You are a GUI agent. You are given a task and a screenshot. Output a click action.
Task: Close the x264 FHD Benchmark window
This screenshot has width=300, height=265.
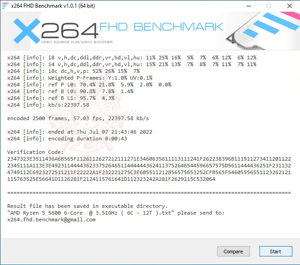pos(290,6)
